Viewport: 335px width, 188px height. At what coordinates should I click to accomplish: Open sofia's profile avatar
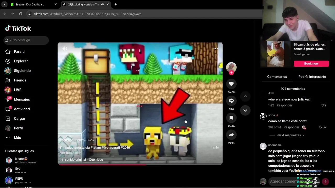click(x=263, y=116)
